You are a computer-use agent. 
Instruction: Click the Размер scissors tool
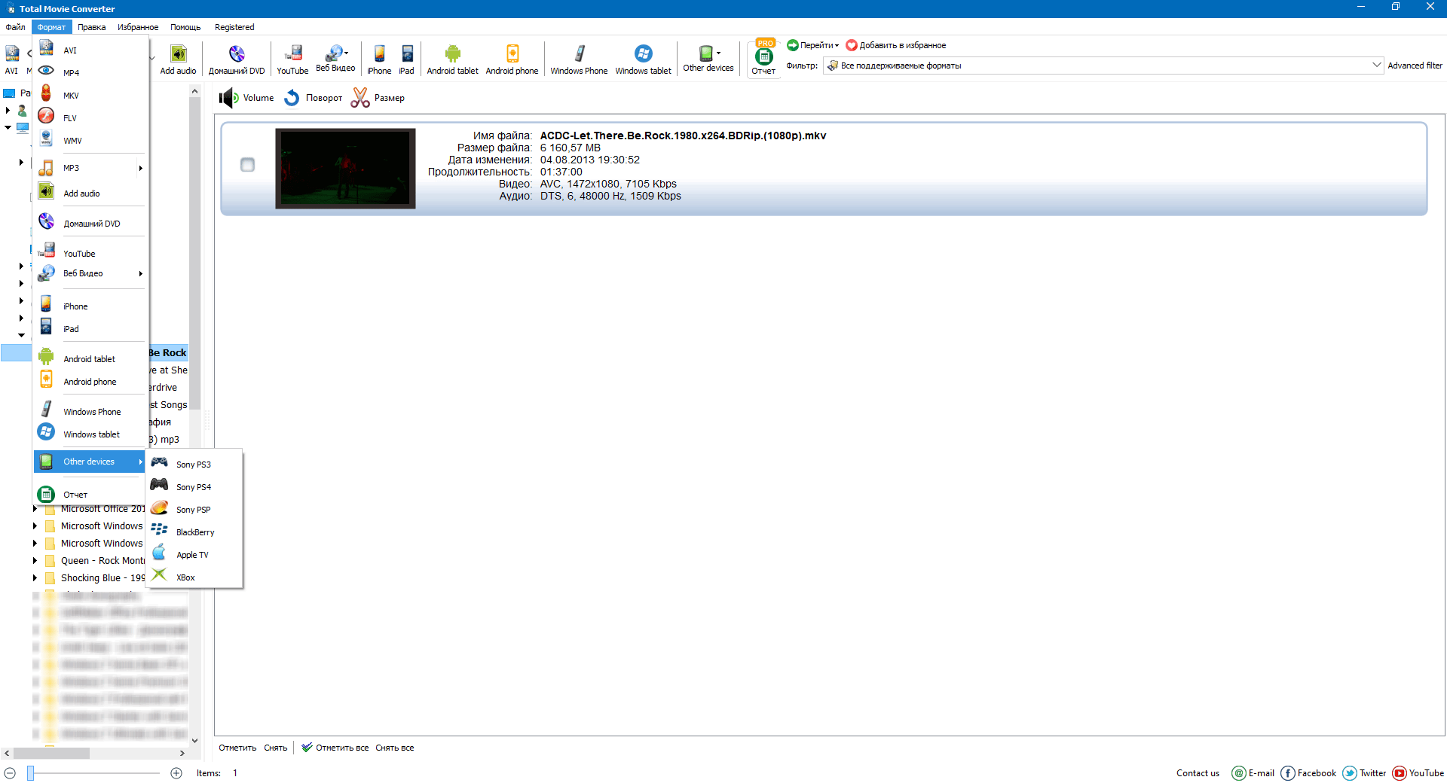click(x=378, y=98)
